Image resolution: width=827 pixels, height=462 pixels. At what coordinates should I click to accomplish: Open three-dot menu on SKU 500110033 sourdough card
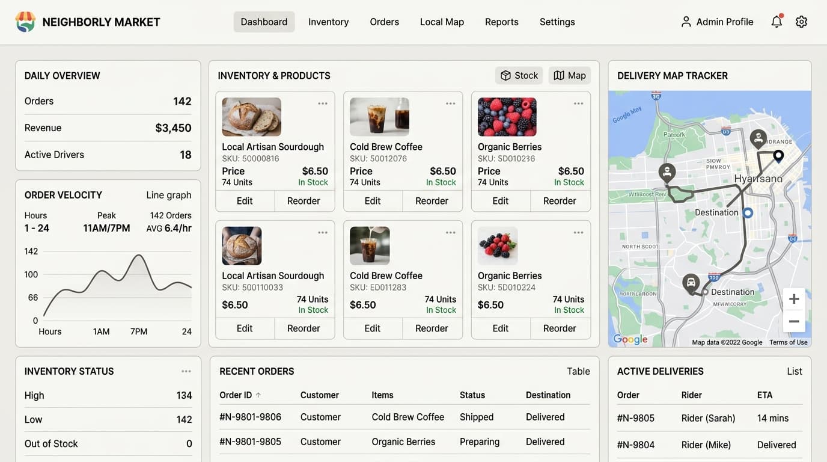tap(323, 233)
